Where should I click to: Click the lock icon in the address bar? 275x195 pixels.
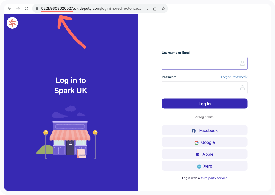[x=37, y=9]
